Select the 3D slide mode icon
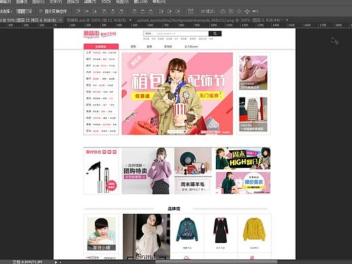This screenshot has width=352, height=264. click(247, 11)
